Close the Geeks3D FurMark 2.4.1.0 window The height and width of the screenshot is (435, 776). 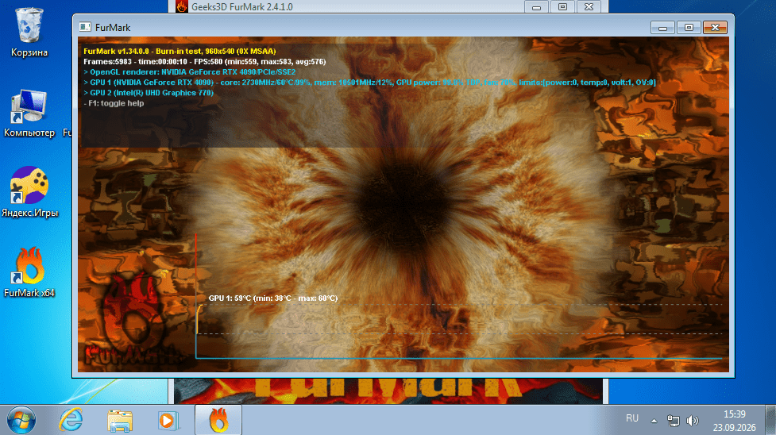point(589,7)
